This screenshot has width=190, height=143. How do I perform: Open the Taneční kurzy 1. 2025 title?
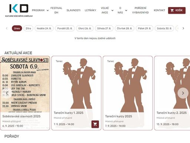(x=69, y=113)
